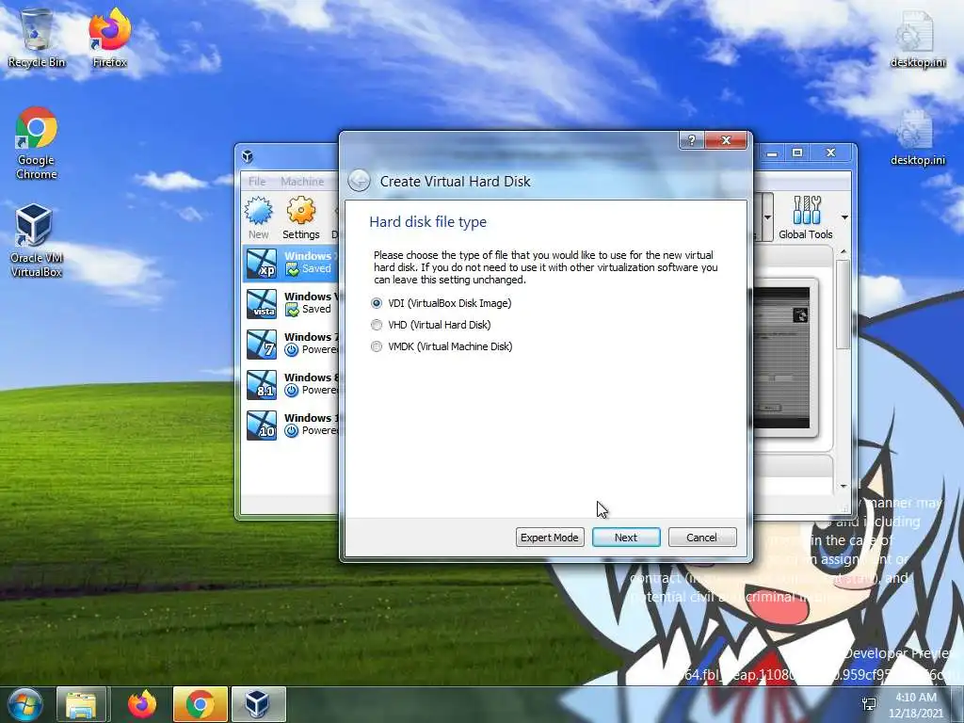The width and height of the screenshot is (964, 723).
Task: Open the Windows Start orb
Action: [x=24, y=704]
